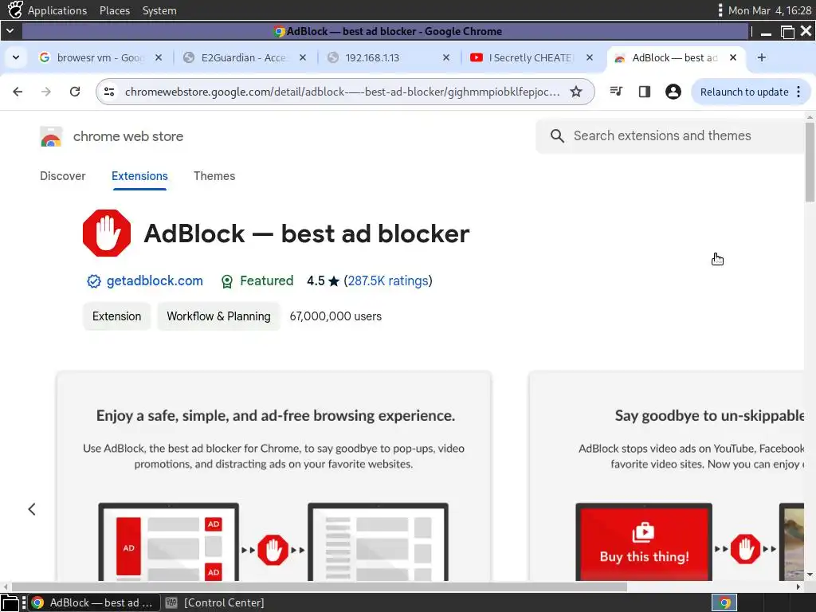The width and height of the screenshot is (816, 612).
Task: Open the 'Say goodbye to un-skippable' slide
Action: click(667, 477)
